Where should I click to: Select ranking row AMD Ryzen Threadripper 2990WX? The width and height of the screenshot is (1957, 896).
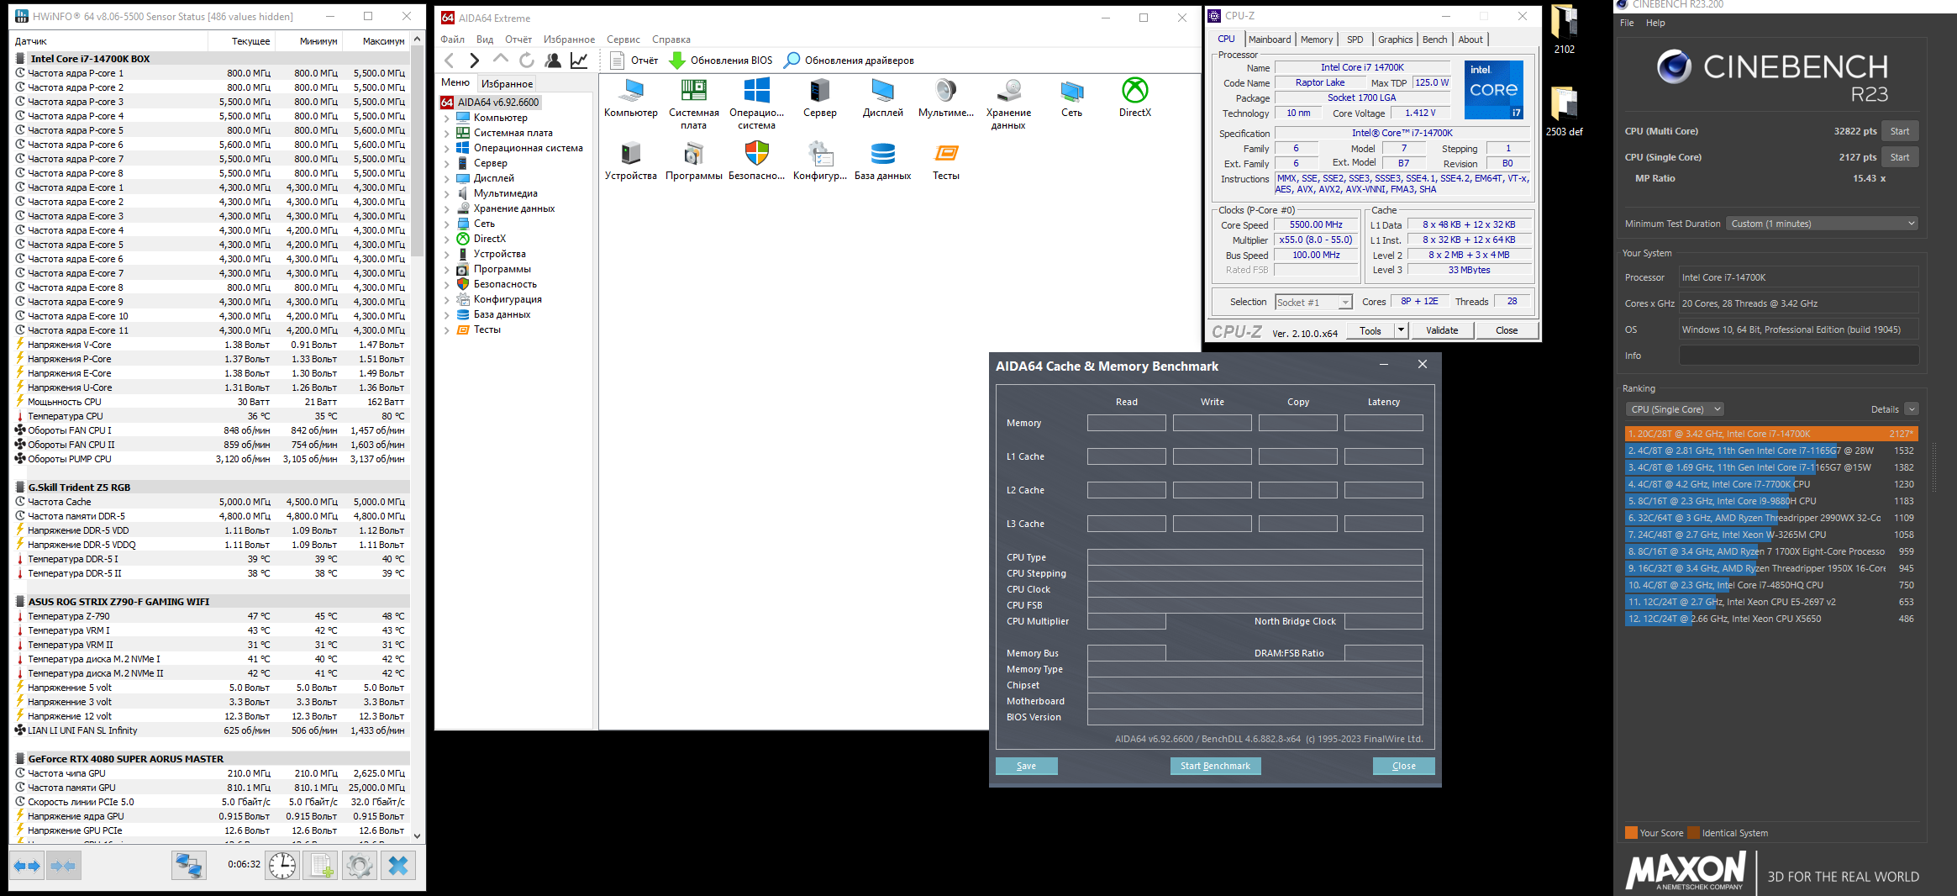point(1770,518)
